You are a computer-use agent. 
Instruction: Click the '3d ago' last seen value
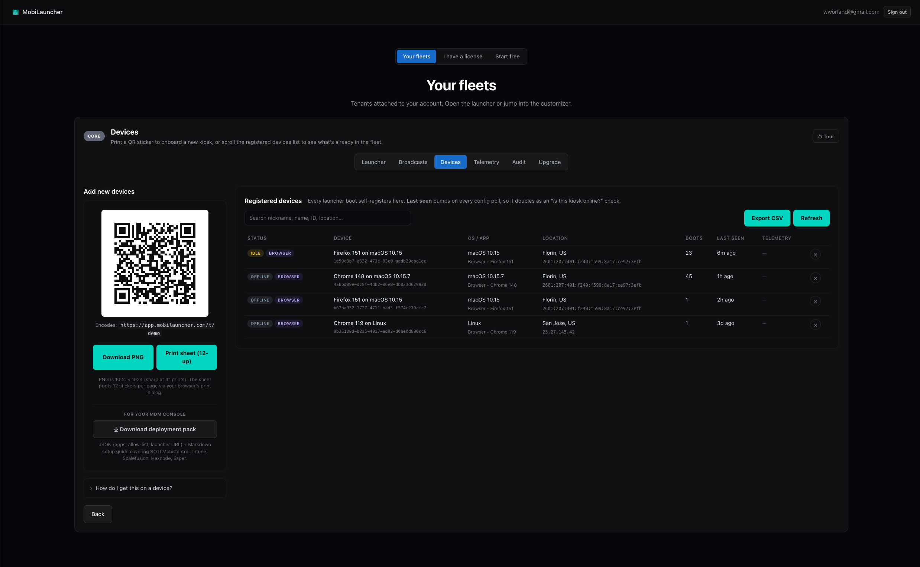tap(725, 323)
